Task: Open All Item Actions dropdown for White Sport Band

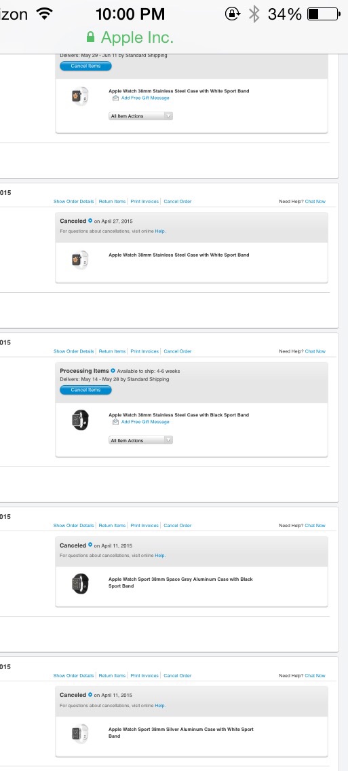Action: [x=141, y=116]
